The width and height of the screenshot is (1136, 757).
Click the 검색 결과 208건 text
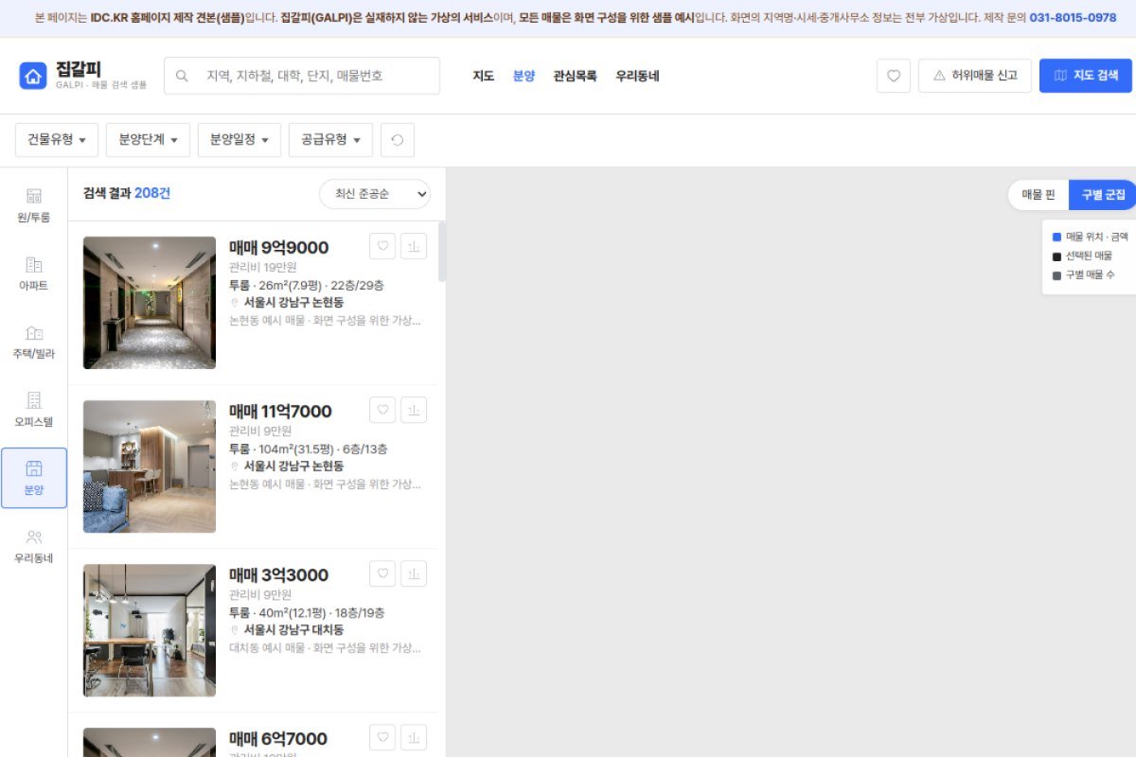(127, 193)
